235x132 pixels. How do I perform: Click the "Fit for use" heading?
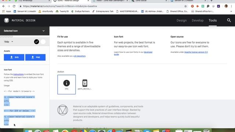tap(63, 37)
